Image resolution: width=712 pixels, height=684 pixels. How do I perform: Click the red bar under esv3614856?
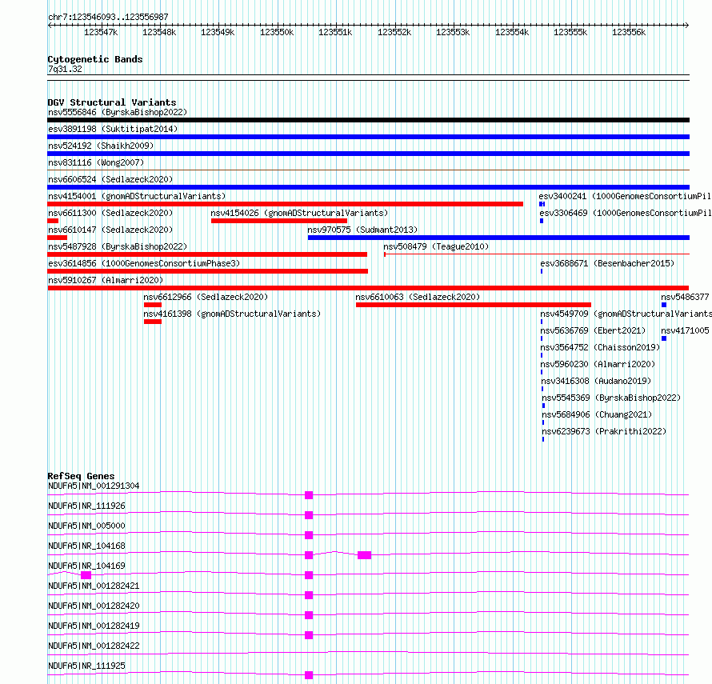click(207, 271)
